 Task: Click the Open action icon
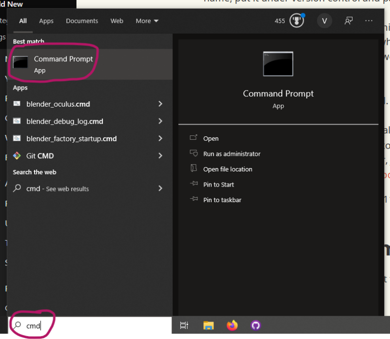(194, 137)
